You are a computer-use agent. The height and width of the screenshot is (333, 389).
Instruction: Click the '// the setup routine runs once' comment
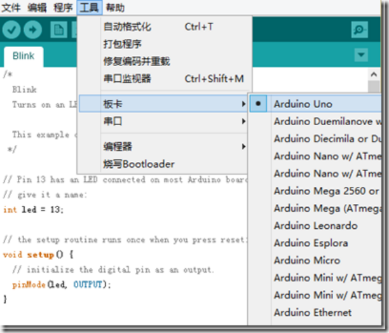125,240
